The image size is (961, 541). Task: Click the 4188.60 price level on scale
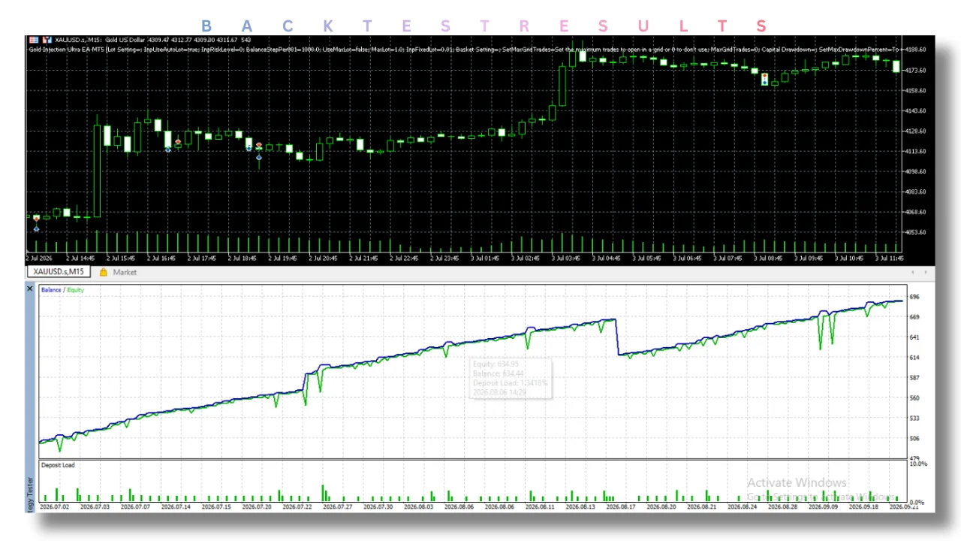tap(916, 50)
